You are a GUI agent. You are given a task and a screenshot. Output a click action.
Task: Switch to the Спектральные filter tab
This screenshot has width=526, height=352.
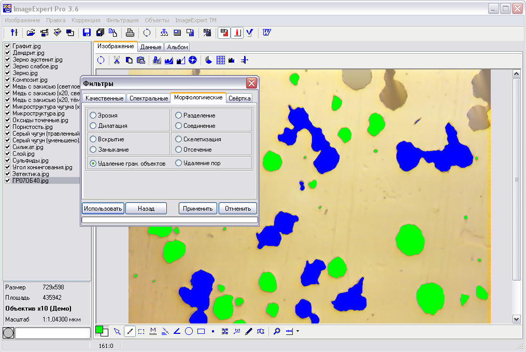click(x=148, y=98)
